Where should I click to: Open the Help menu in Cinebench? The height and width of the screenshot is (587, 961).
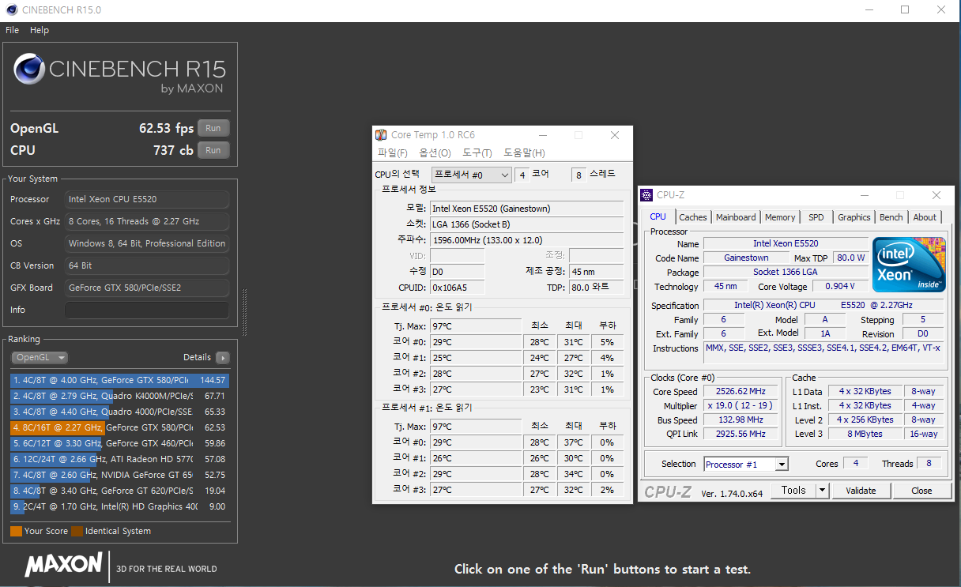pyautogui.click(x=40, y=30)
